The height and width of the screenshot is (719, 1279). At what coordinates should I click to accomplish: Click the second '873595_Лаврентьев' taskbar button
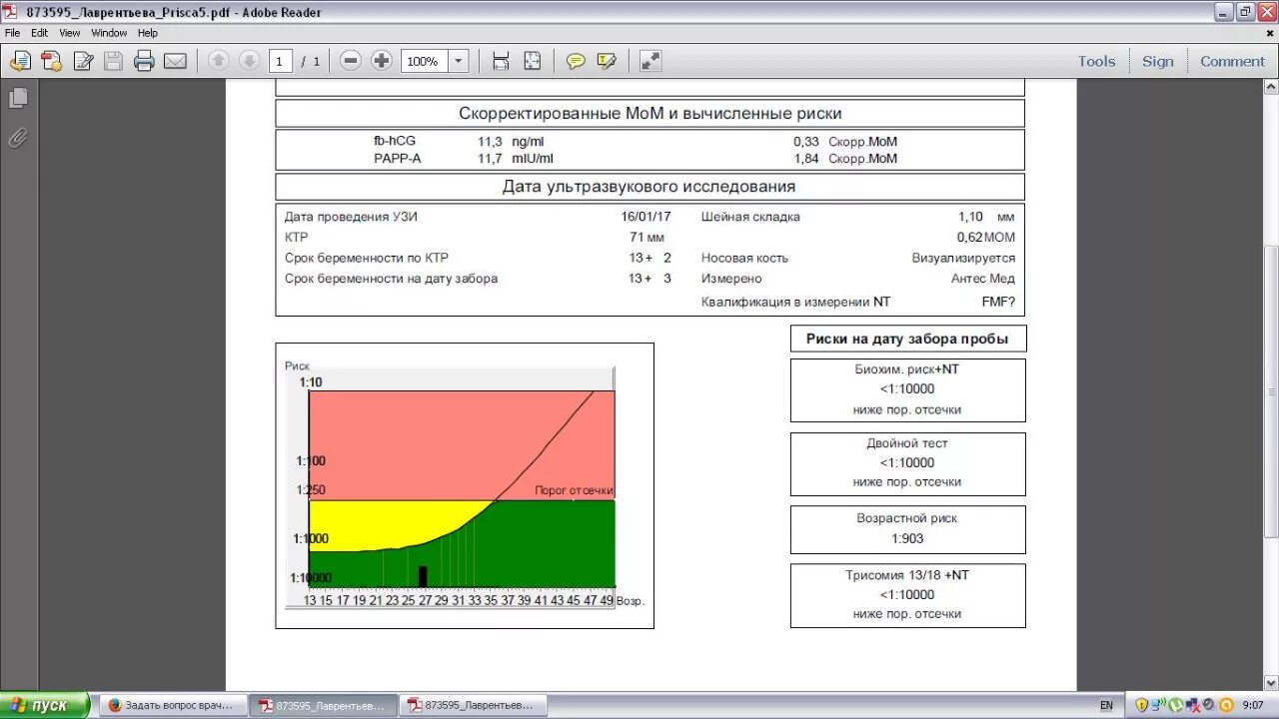(x=474, y=705)
